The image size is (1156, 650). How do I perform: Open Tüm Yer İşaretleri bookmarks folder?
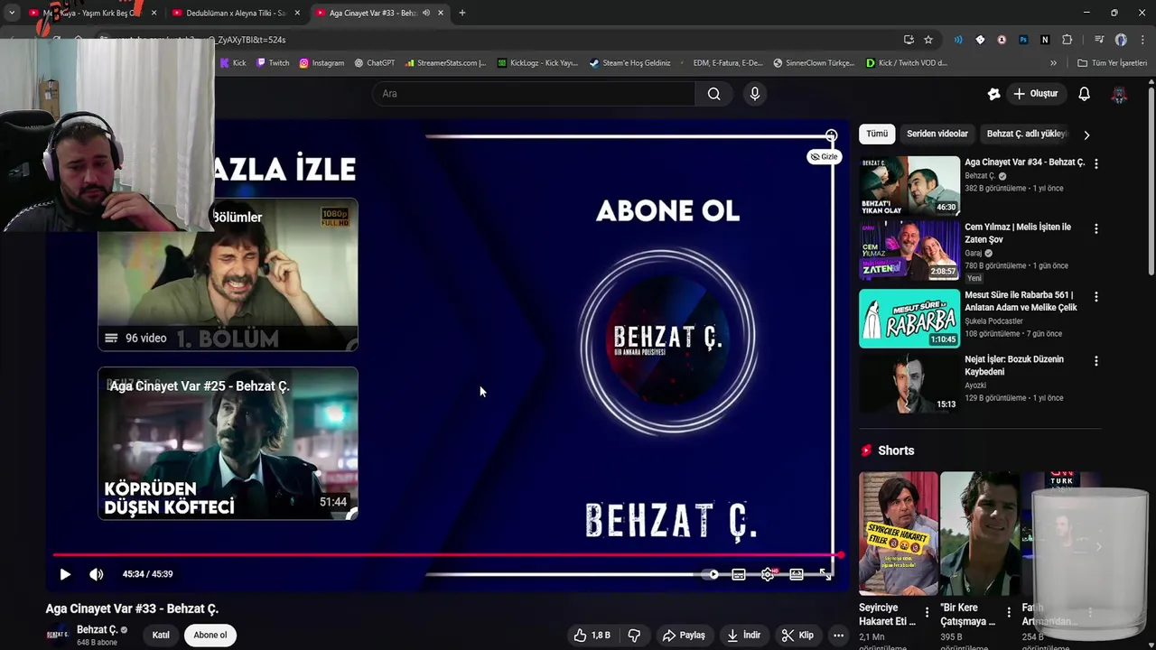[x=1113, y=63]
